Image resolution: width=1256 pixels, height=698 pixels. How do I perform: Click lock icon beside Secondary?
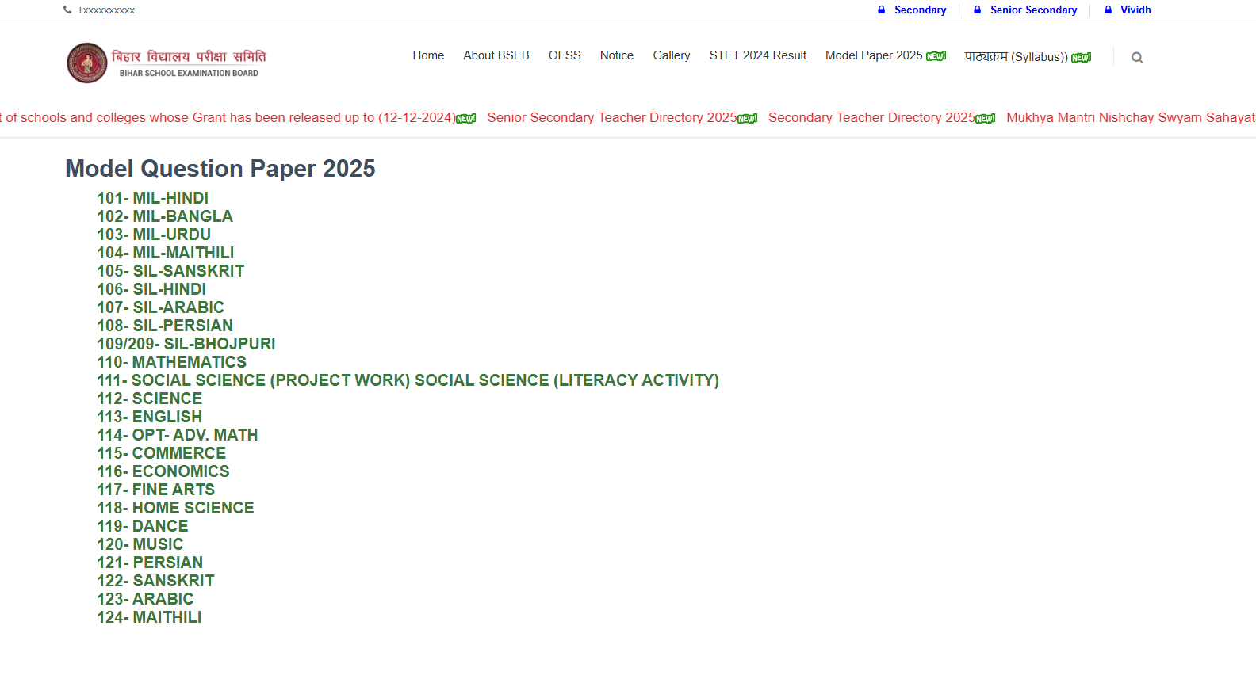(x=881, y=10)
